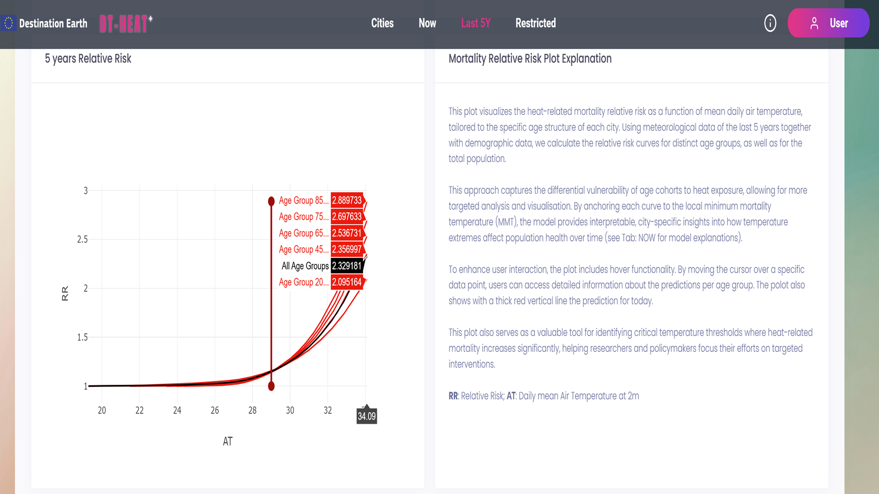Image resolution: width=879 pixels, height=494 pixels.
Task: Select the Last 5Y tab
Action: tap(475, 23)
